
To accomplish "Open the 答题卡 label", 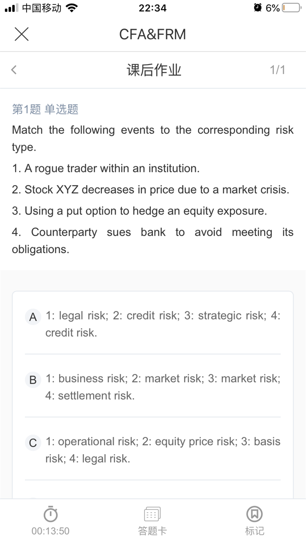I will [x=152, y=531].
